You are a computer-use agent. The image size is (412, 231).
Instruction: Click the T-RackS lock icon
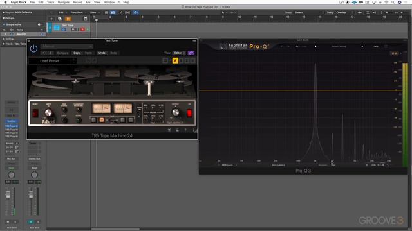pyautogui.click(x=178, y=130)
